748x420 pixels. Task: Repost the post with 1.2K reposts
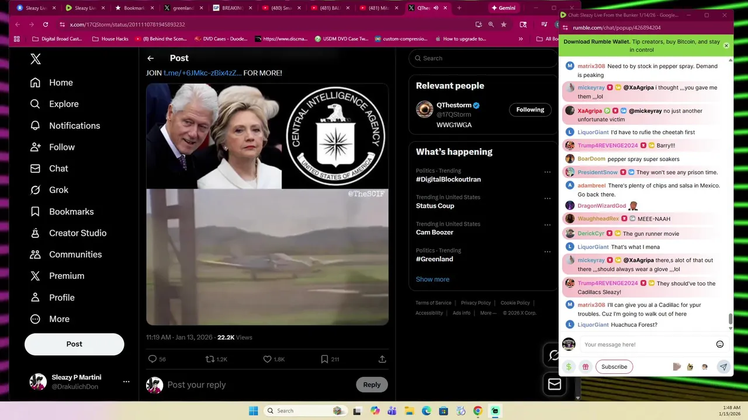[x=216, y=359]
